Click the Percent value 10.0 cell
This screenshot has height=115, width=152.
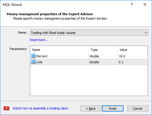(132, 56)
